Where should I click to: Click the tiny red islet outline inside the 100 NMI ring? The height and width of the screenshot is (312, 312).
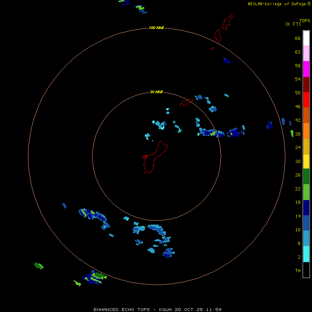tap(213, 48)
